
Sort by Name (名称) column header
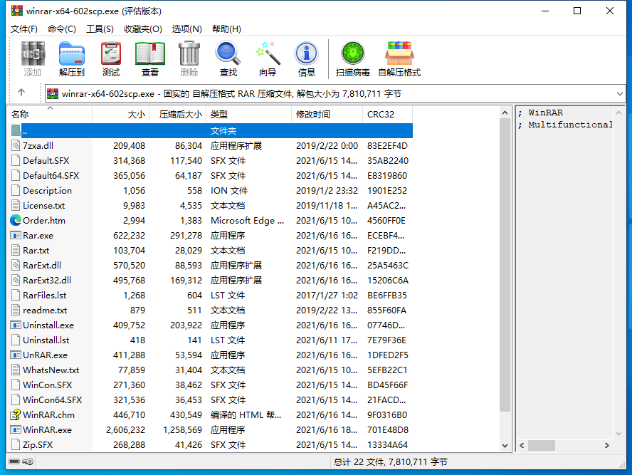click(x=50, y=115)
